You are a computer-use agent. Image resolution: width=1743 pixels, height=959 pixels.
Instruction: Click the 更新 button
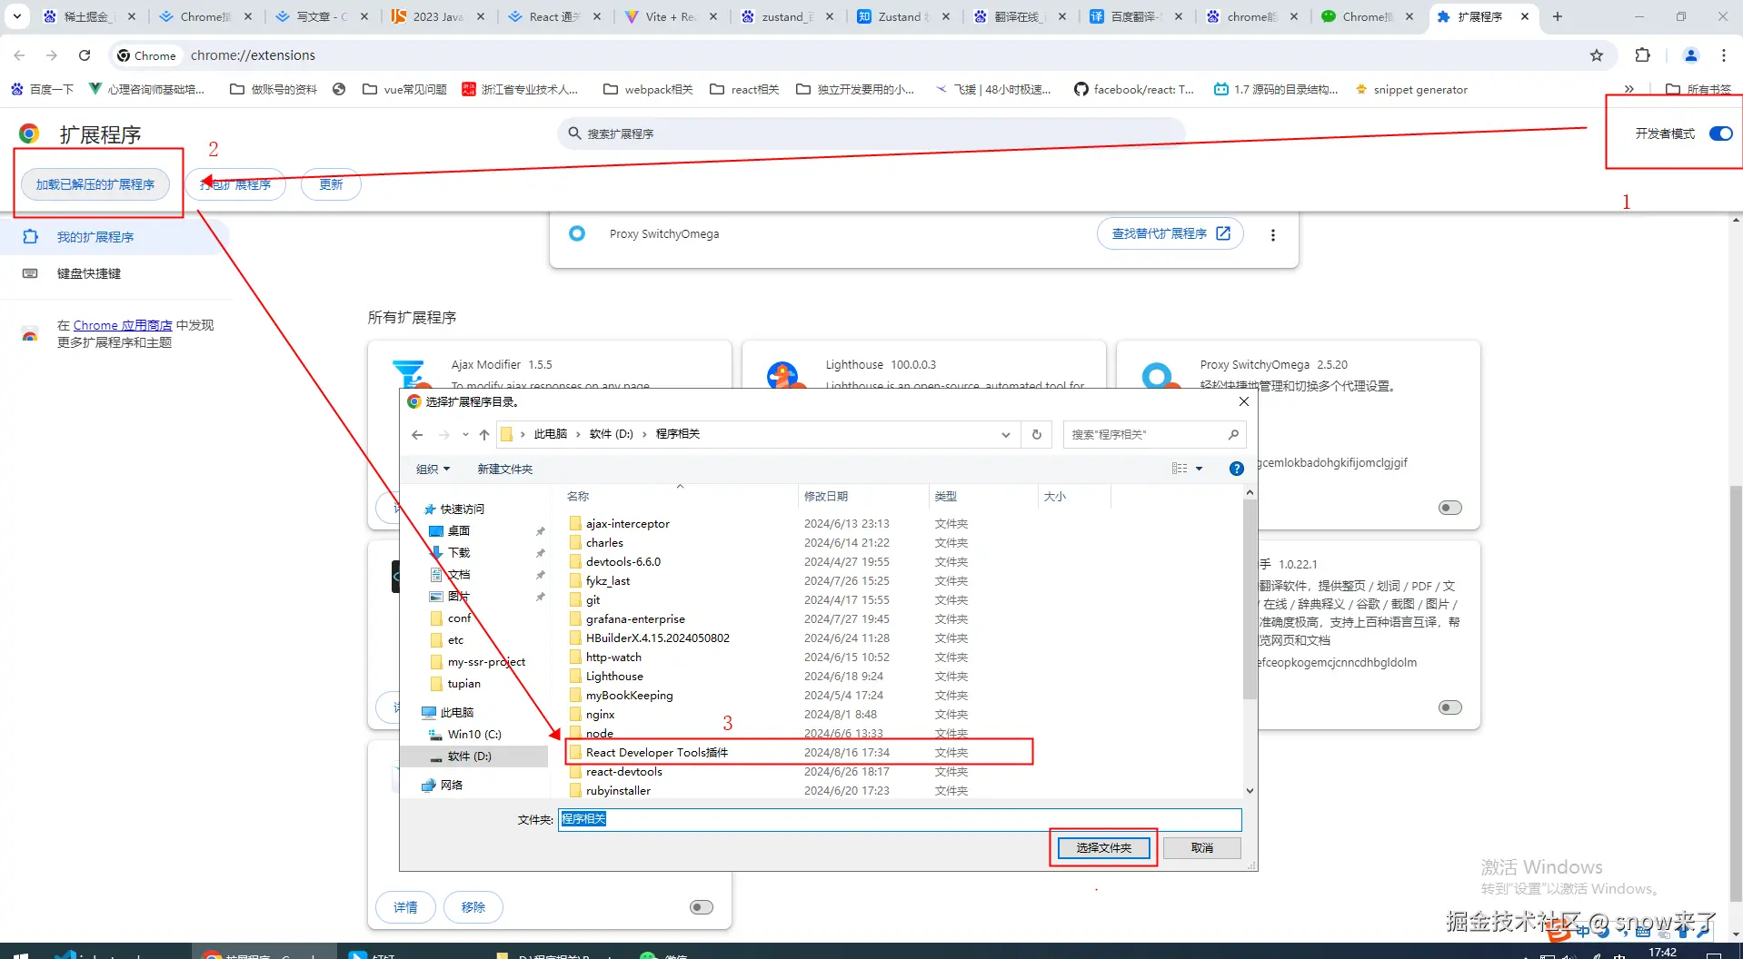(331, 184)
